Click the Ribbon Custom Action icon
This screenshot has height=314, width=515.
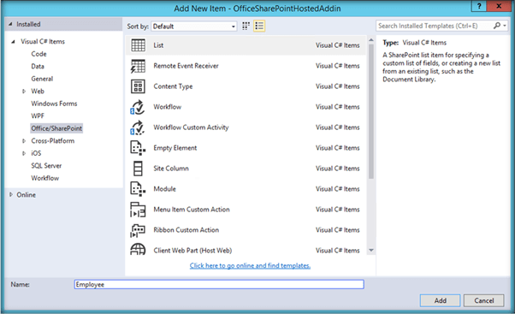coord(138,230)
